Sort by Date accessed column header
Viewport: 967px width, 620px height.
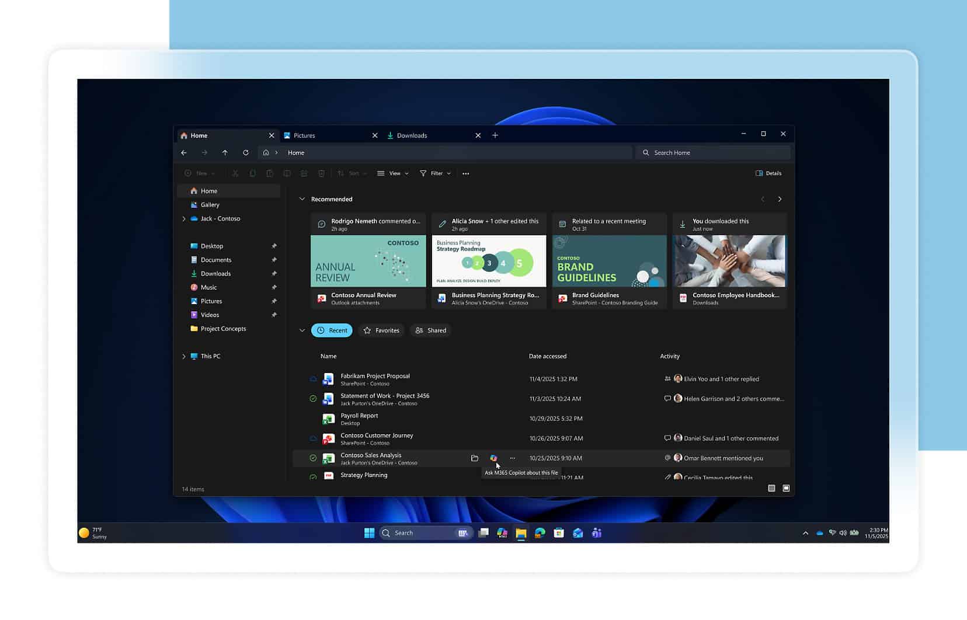click(548, 356)
